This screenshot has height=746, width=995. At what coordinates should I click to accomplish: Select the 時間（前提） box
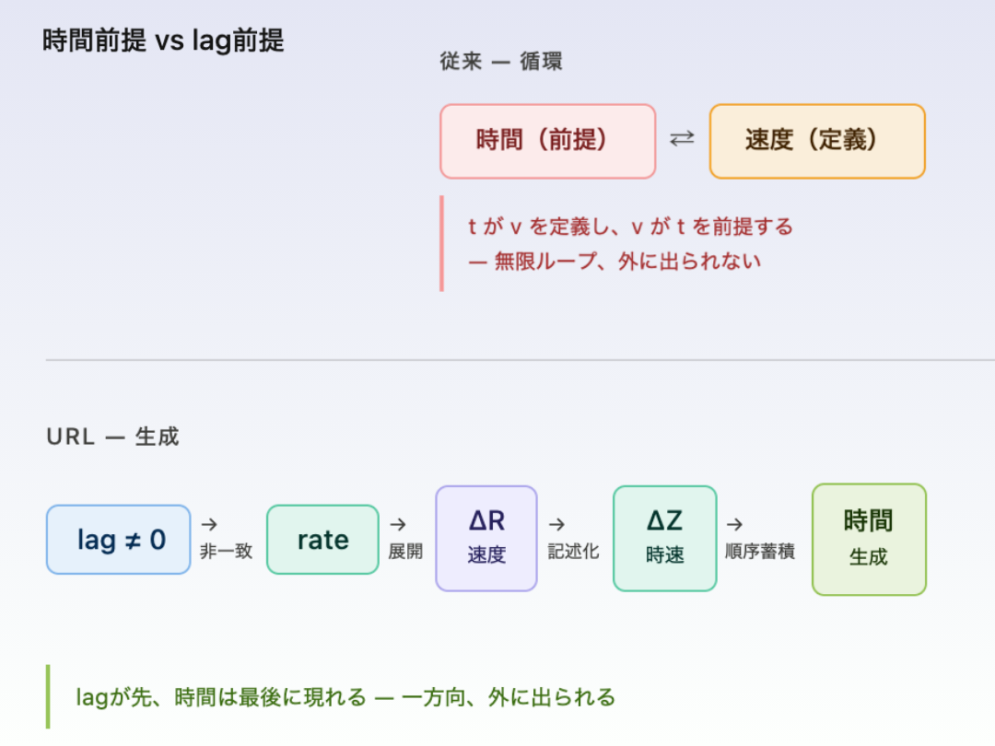click(547, 141)
